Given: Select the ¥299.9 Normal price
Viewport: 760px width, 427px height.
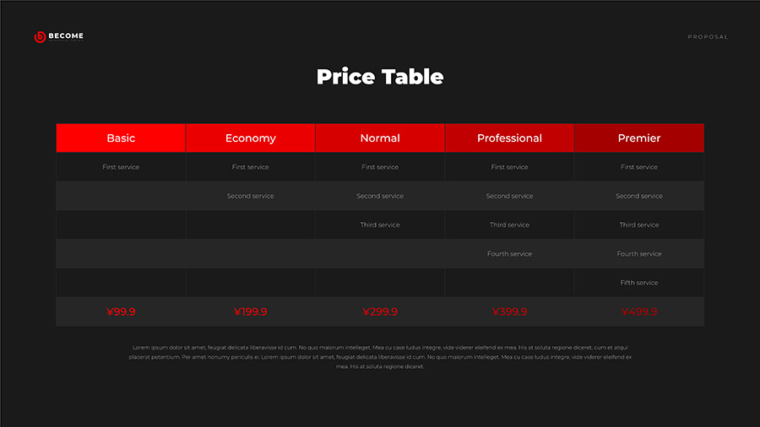Looking at the screenshot, I should [380, 311].
